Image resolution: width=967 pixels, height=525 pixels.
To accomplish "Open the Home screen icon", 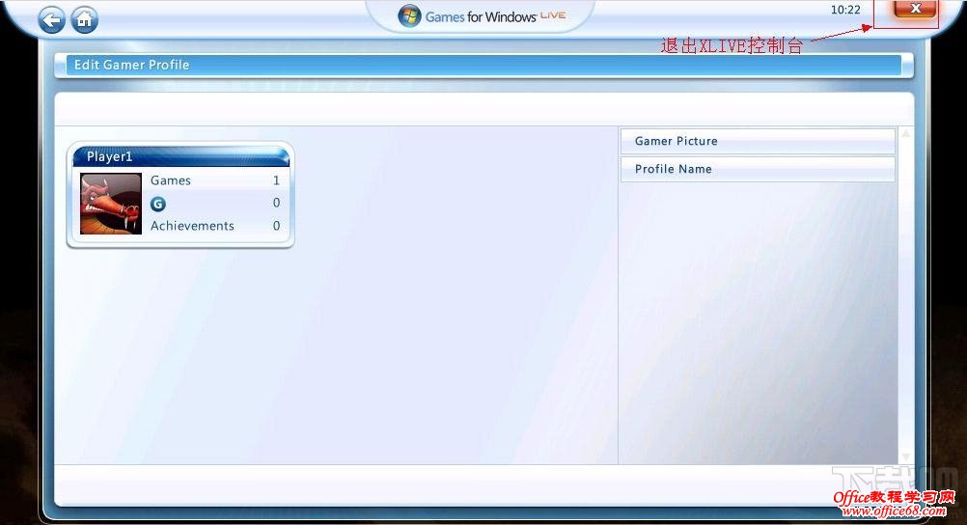I will tap(85, 19).
